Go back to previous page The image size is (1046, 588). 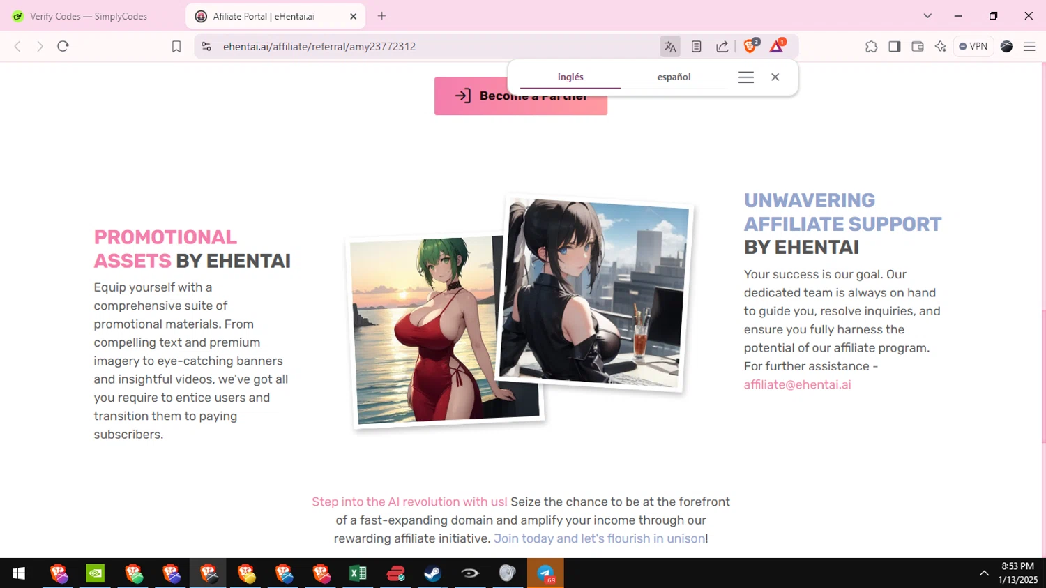coord(17,46)
